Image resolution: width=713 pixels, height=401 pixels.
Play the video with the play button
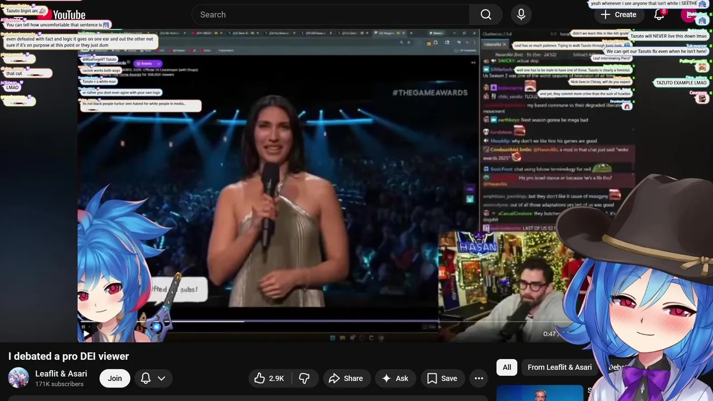pos(86,334)
